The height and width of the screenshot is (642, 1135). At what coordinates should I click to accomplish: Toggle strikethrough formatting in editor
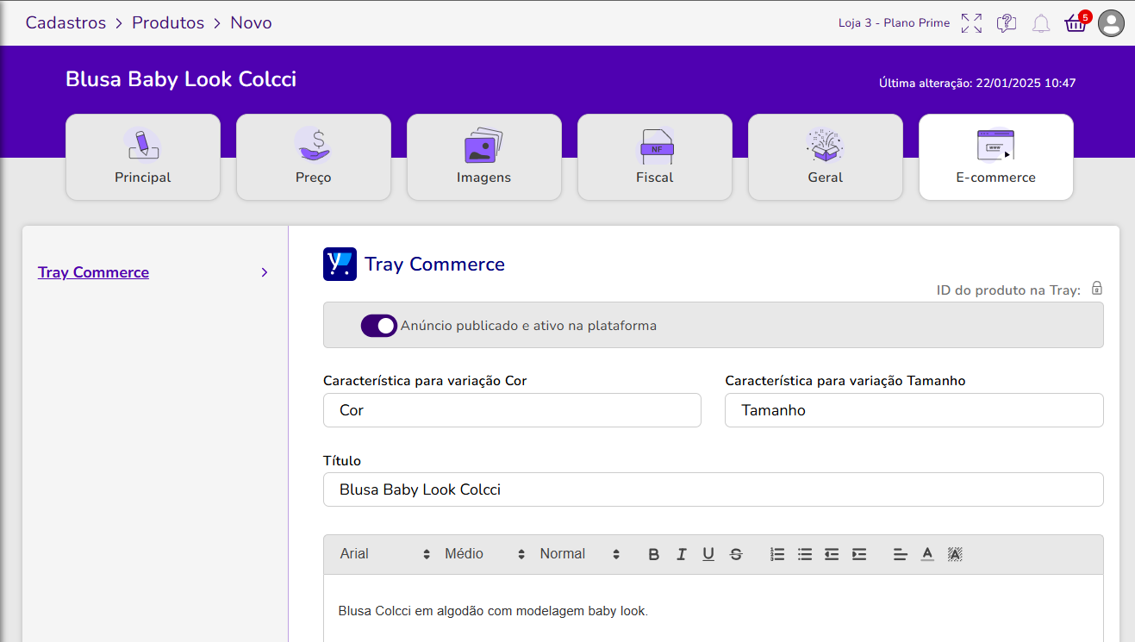pos(736,554)
